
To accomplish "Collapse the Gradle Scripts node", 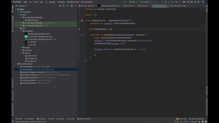I will [16, 64].
